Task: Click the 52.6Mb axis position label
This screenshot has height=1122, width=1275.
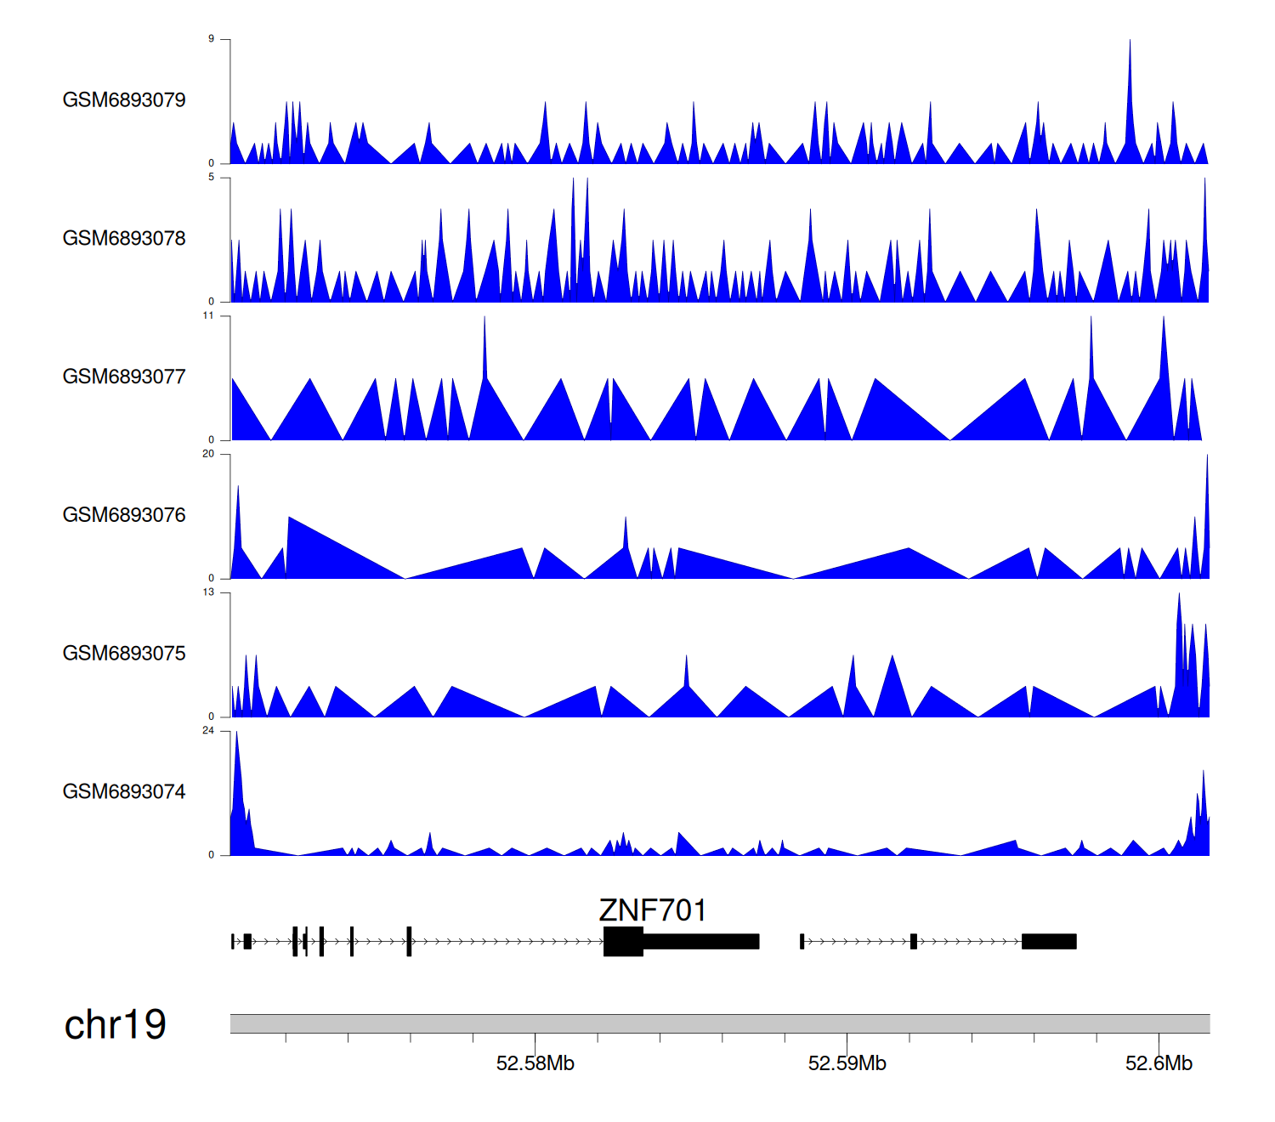Action: click(1159, 1063)
